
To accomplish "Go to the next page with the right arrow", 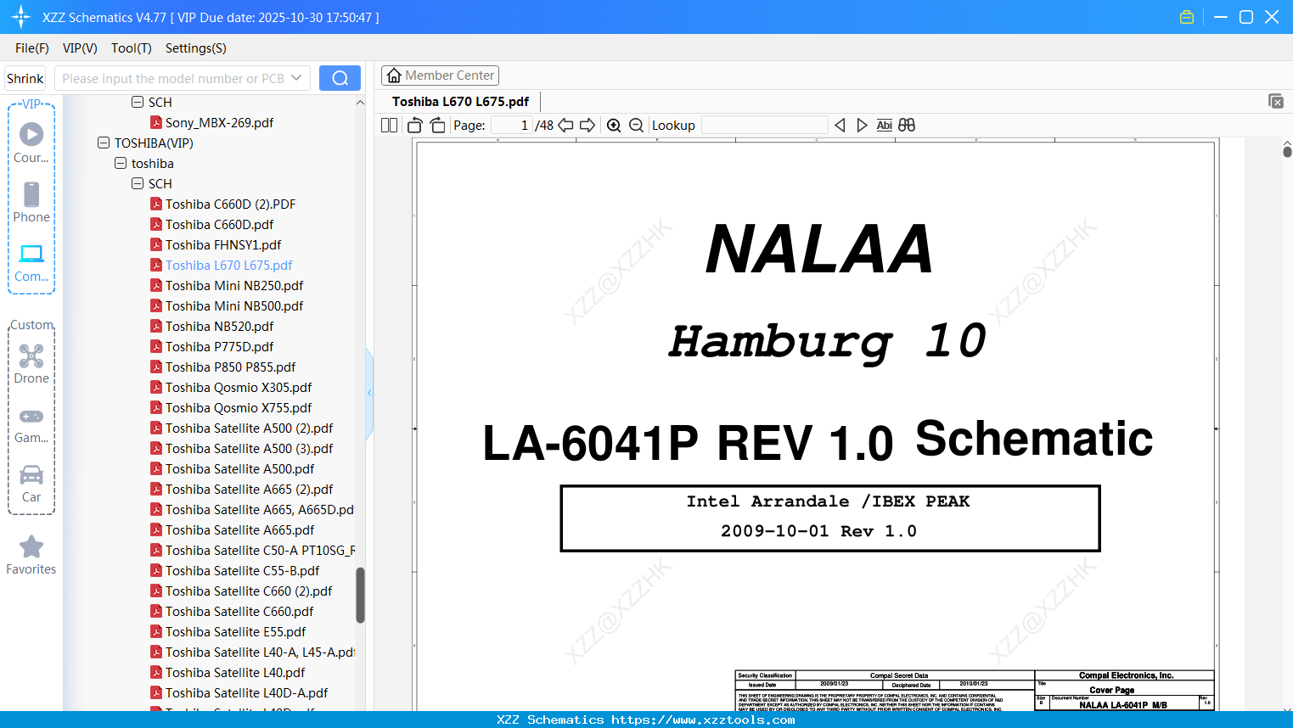I will pyautogui.click(x=587, y=126).
